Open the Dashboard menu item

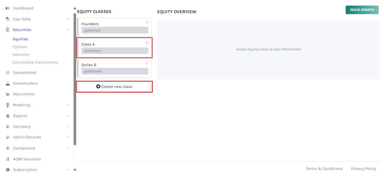(23, 8)
